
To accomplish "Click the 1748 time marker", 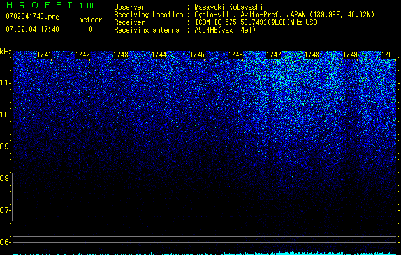I will click(x=312, y=55).
